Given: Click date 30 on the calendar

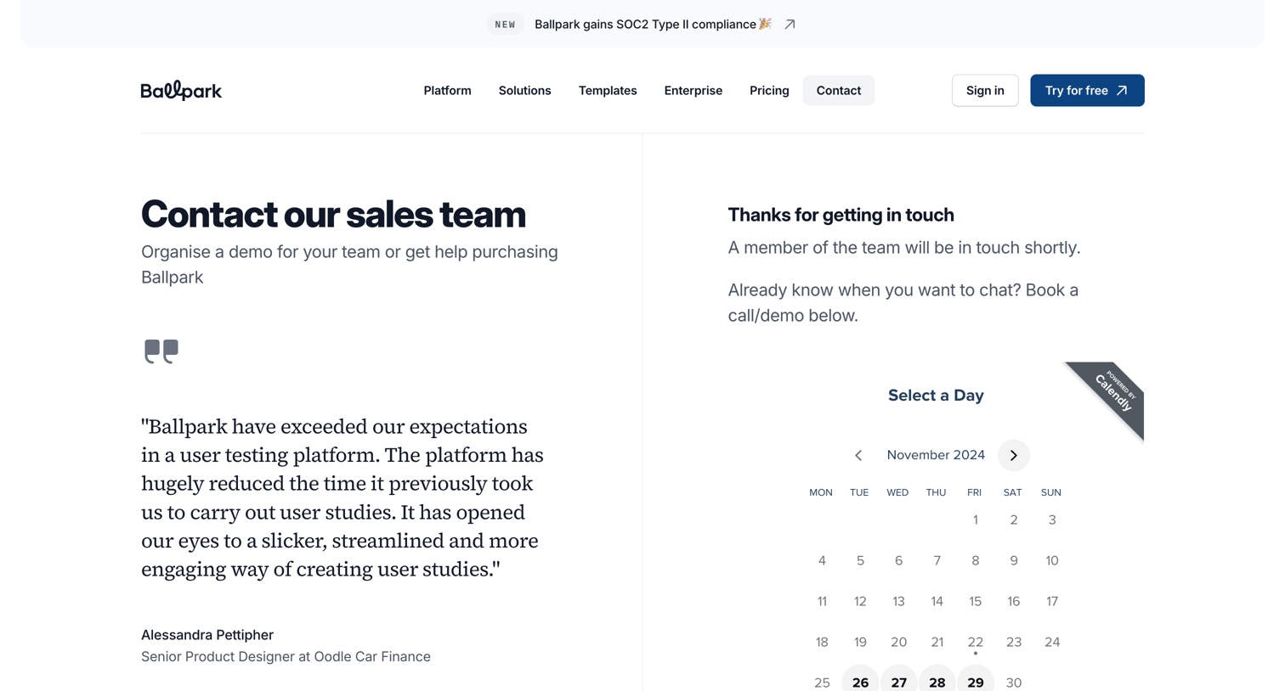Looking at the screenshot, I should click(x=1013, y=682).
